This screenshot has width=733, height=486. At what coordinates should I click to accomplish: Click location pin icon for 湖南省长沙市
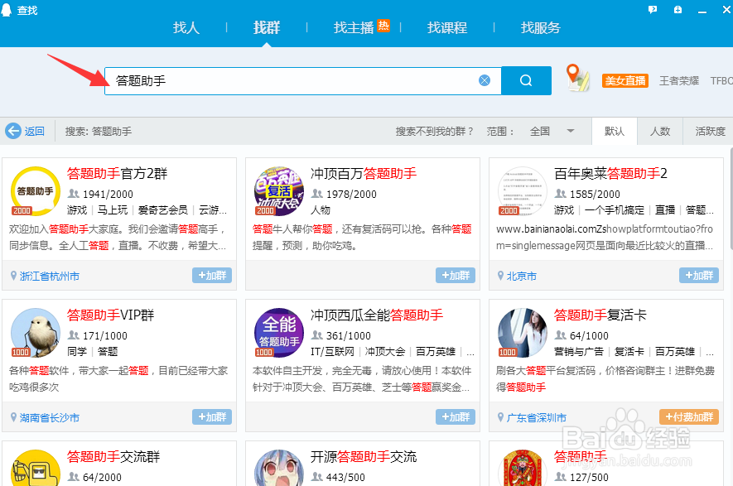click(13, 417)
